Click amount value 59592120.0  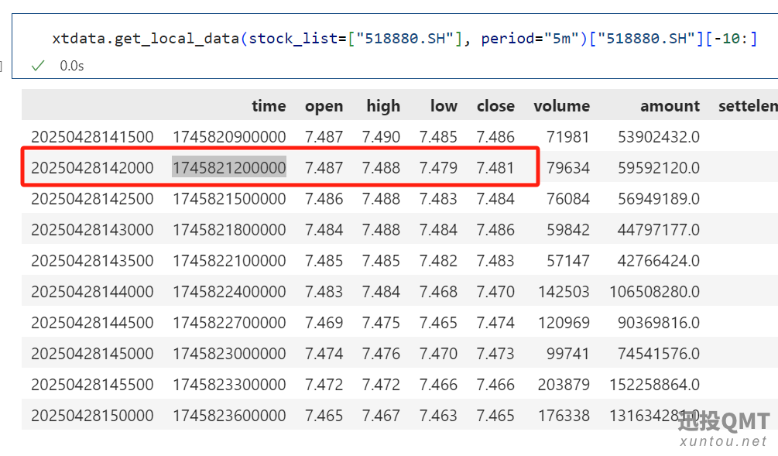tap(659, 168)
